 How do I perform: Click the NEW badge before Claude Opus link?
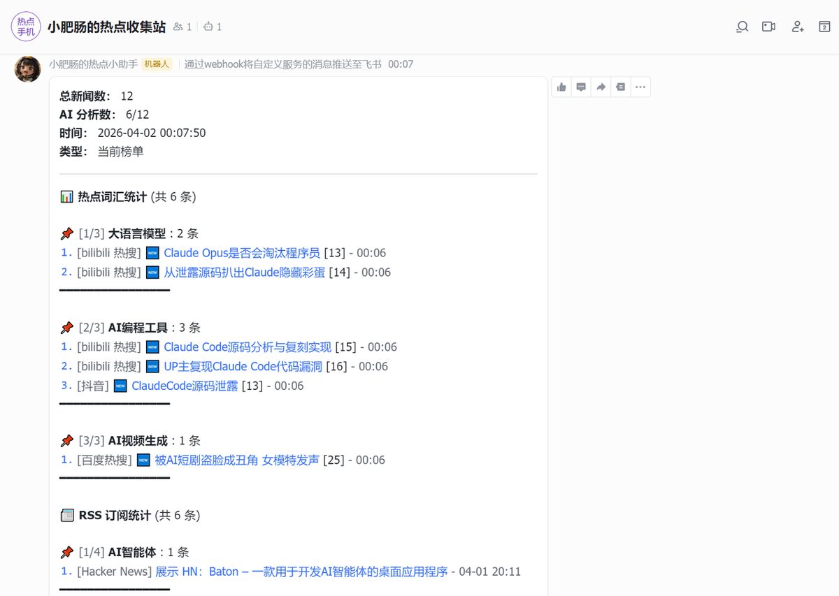click(x=152, y=253)
